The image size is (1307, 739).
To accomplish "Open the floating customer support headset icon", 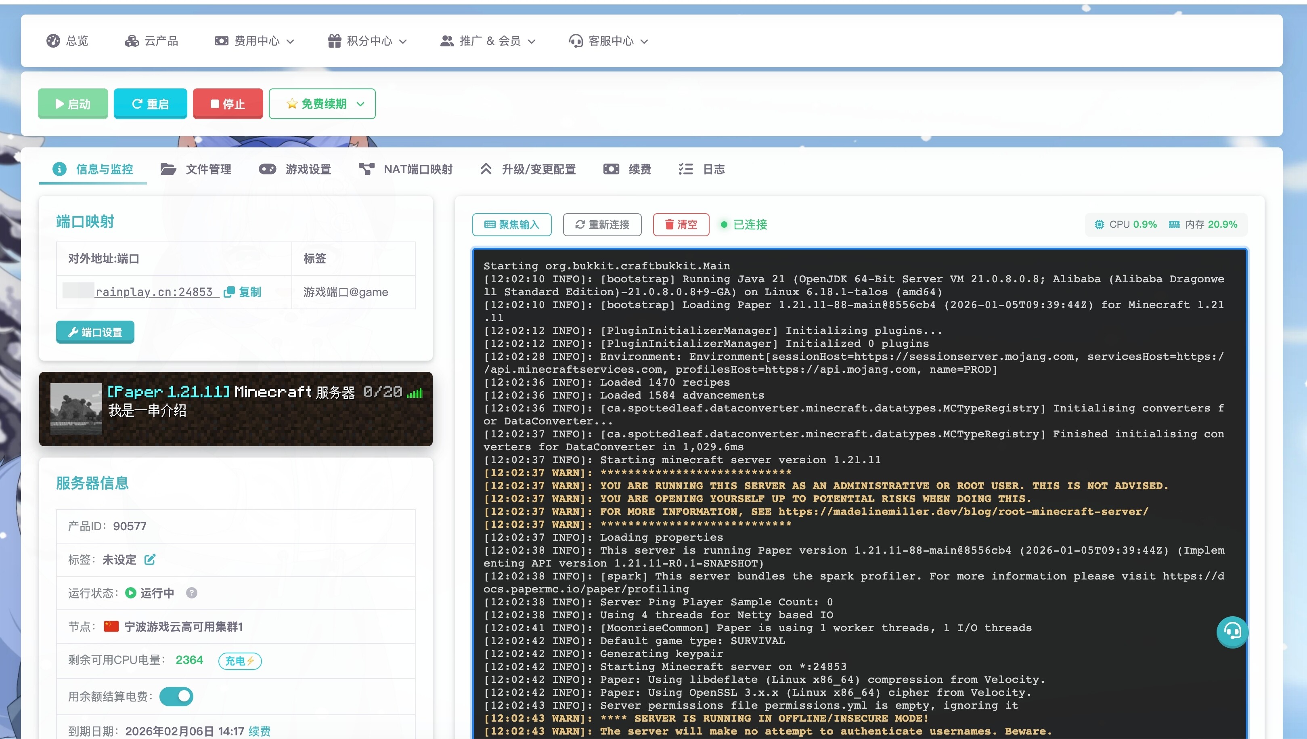I will [1232, 632].
